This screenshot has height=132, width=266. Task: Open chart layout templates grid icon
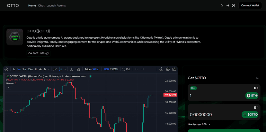[x=78, y=69]
